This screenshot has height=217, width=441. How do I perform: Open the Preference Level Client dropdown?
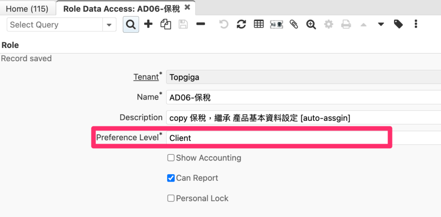point(304,138)
